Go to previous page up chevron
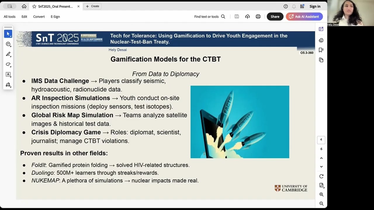 [321, 158]
